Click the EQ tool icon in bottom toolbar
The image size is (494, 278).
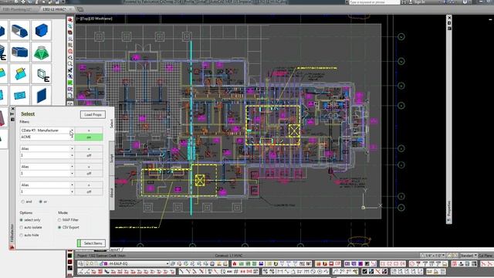pos(223,271)
